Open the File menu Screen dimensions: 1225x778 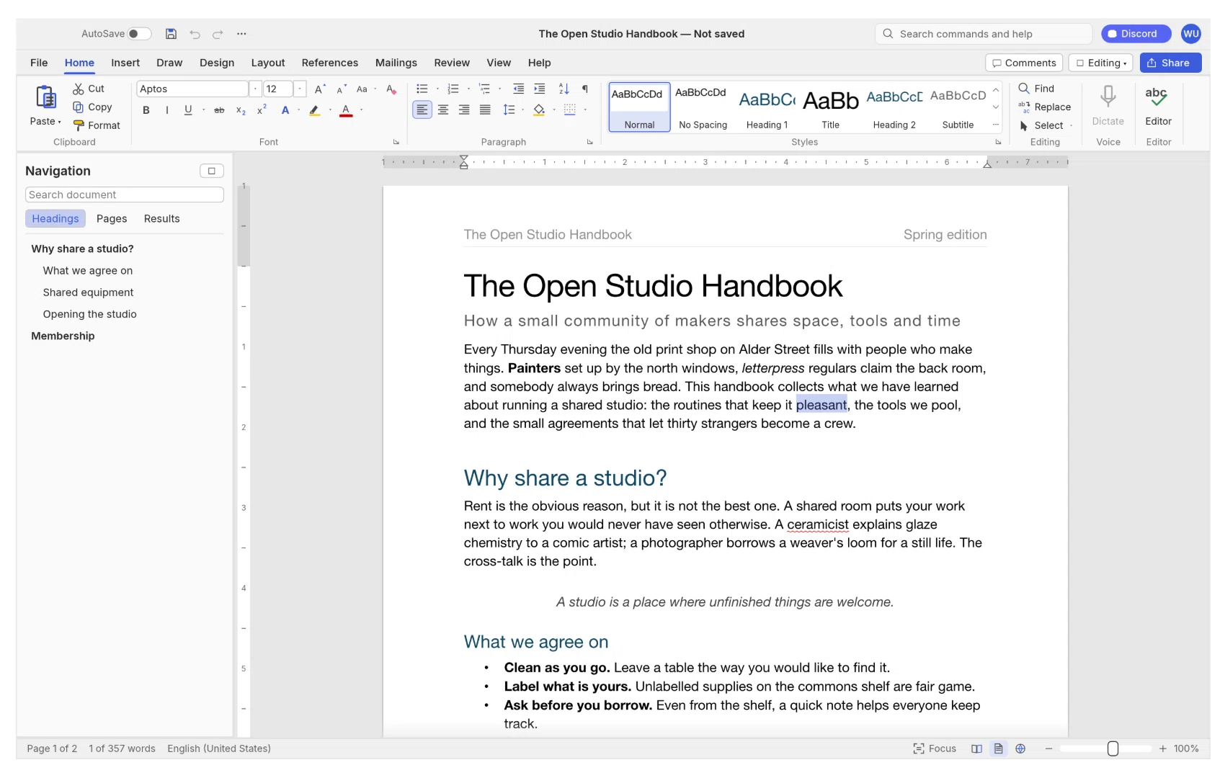pos(39,63)
